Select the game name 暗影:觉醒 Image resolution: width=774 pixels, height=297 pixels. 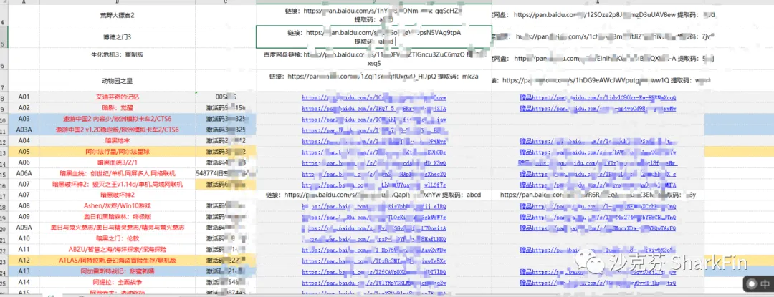click(118, 107)
